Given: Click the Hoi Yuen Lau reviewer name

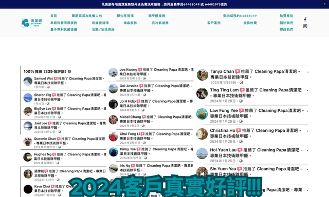Looking at the screenshot, I should point(223,150).
